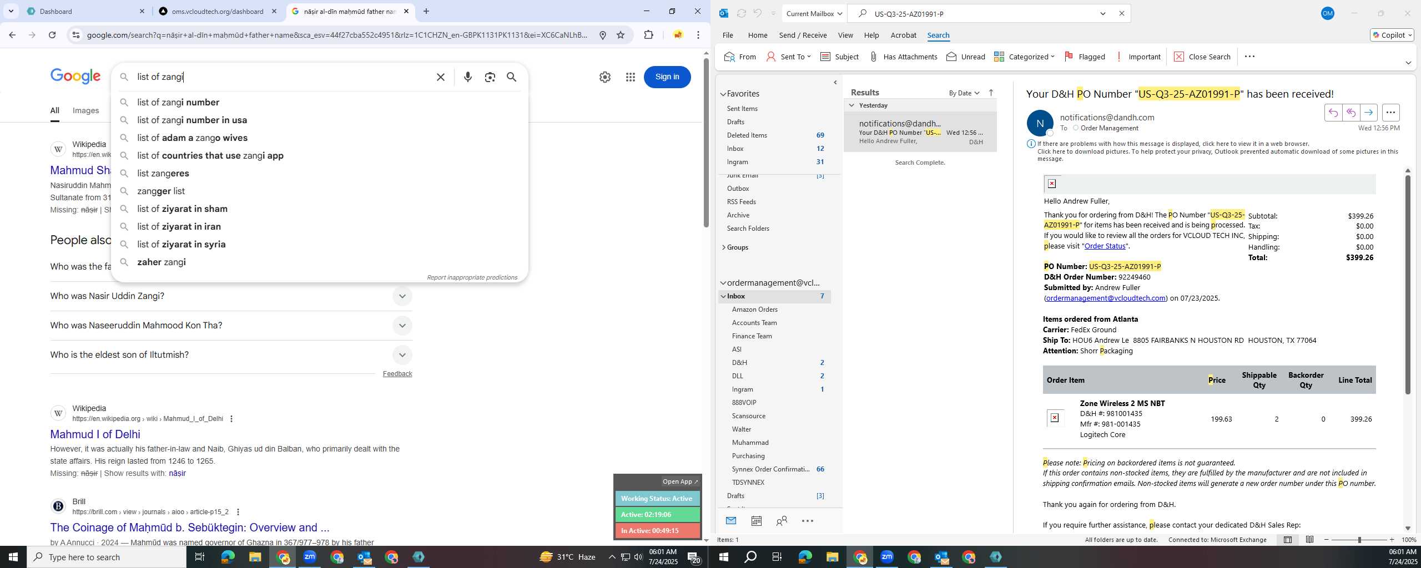Expand 'Who was Nasir Uddin Zangi?' question
Screen dimensions: 1421x568
pos(402,296)
